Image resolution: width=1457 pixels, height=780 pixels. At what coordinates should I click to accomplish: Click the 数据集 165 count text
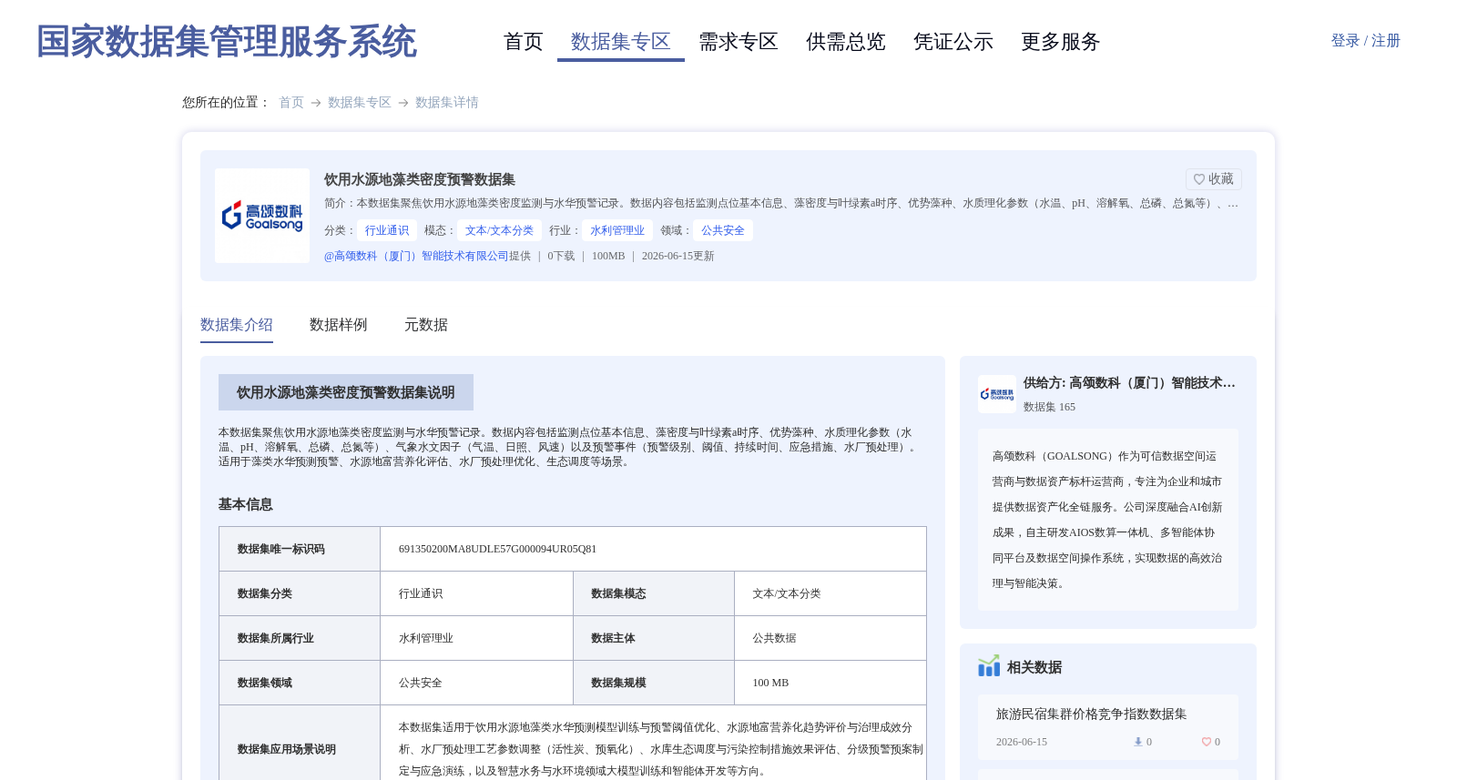pyautogui.click(x=1049, y=407)
